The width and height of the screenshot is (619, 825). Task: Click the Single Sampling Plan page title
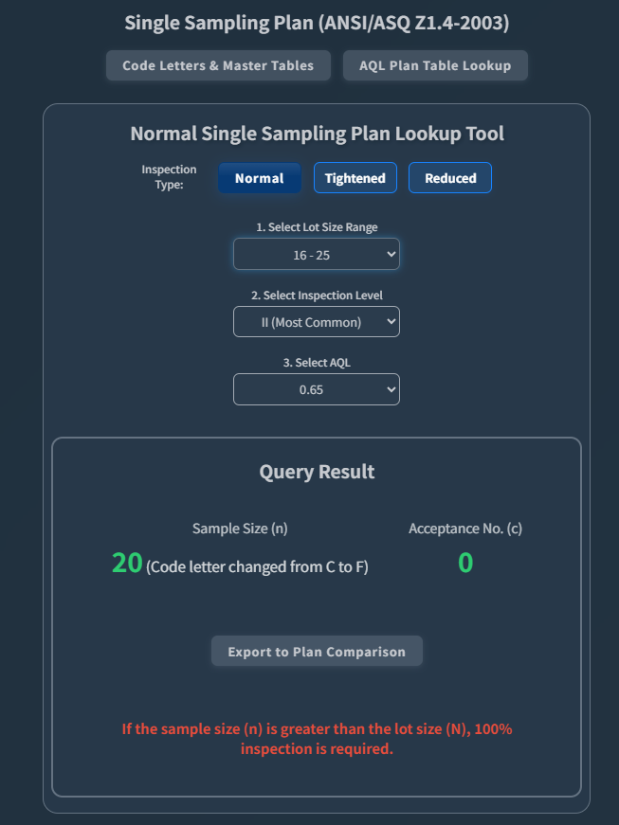[317, 23]
